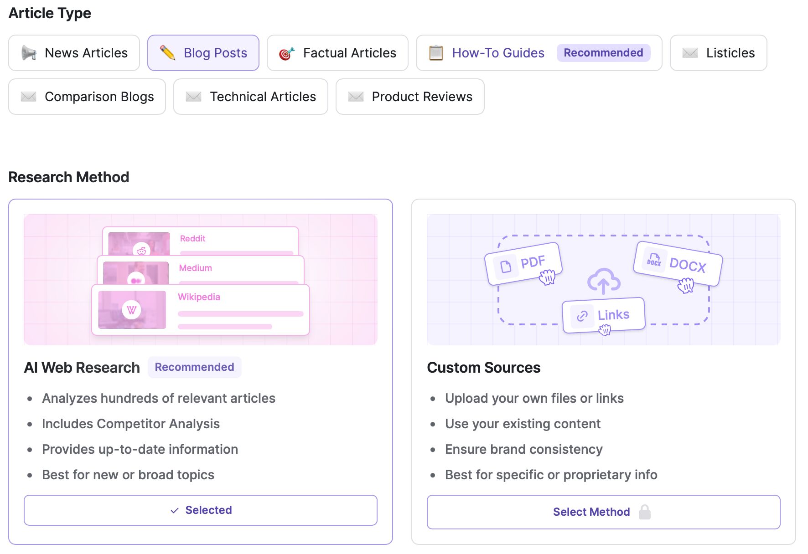Click the Reddit icon in the research illustration

click(x=141, y=251)
